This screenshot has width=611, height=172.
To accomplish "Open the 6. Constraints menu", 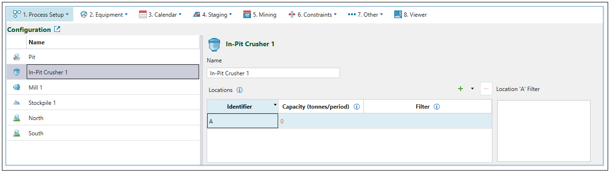I will 312,14.
